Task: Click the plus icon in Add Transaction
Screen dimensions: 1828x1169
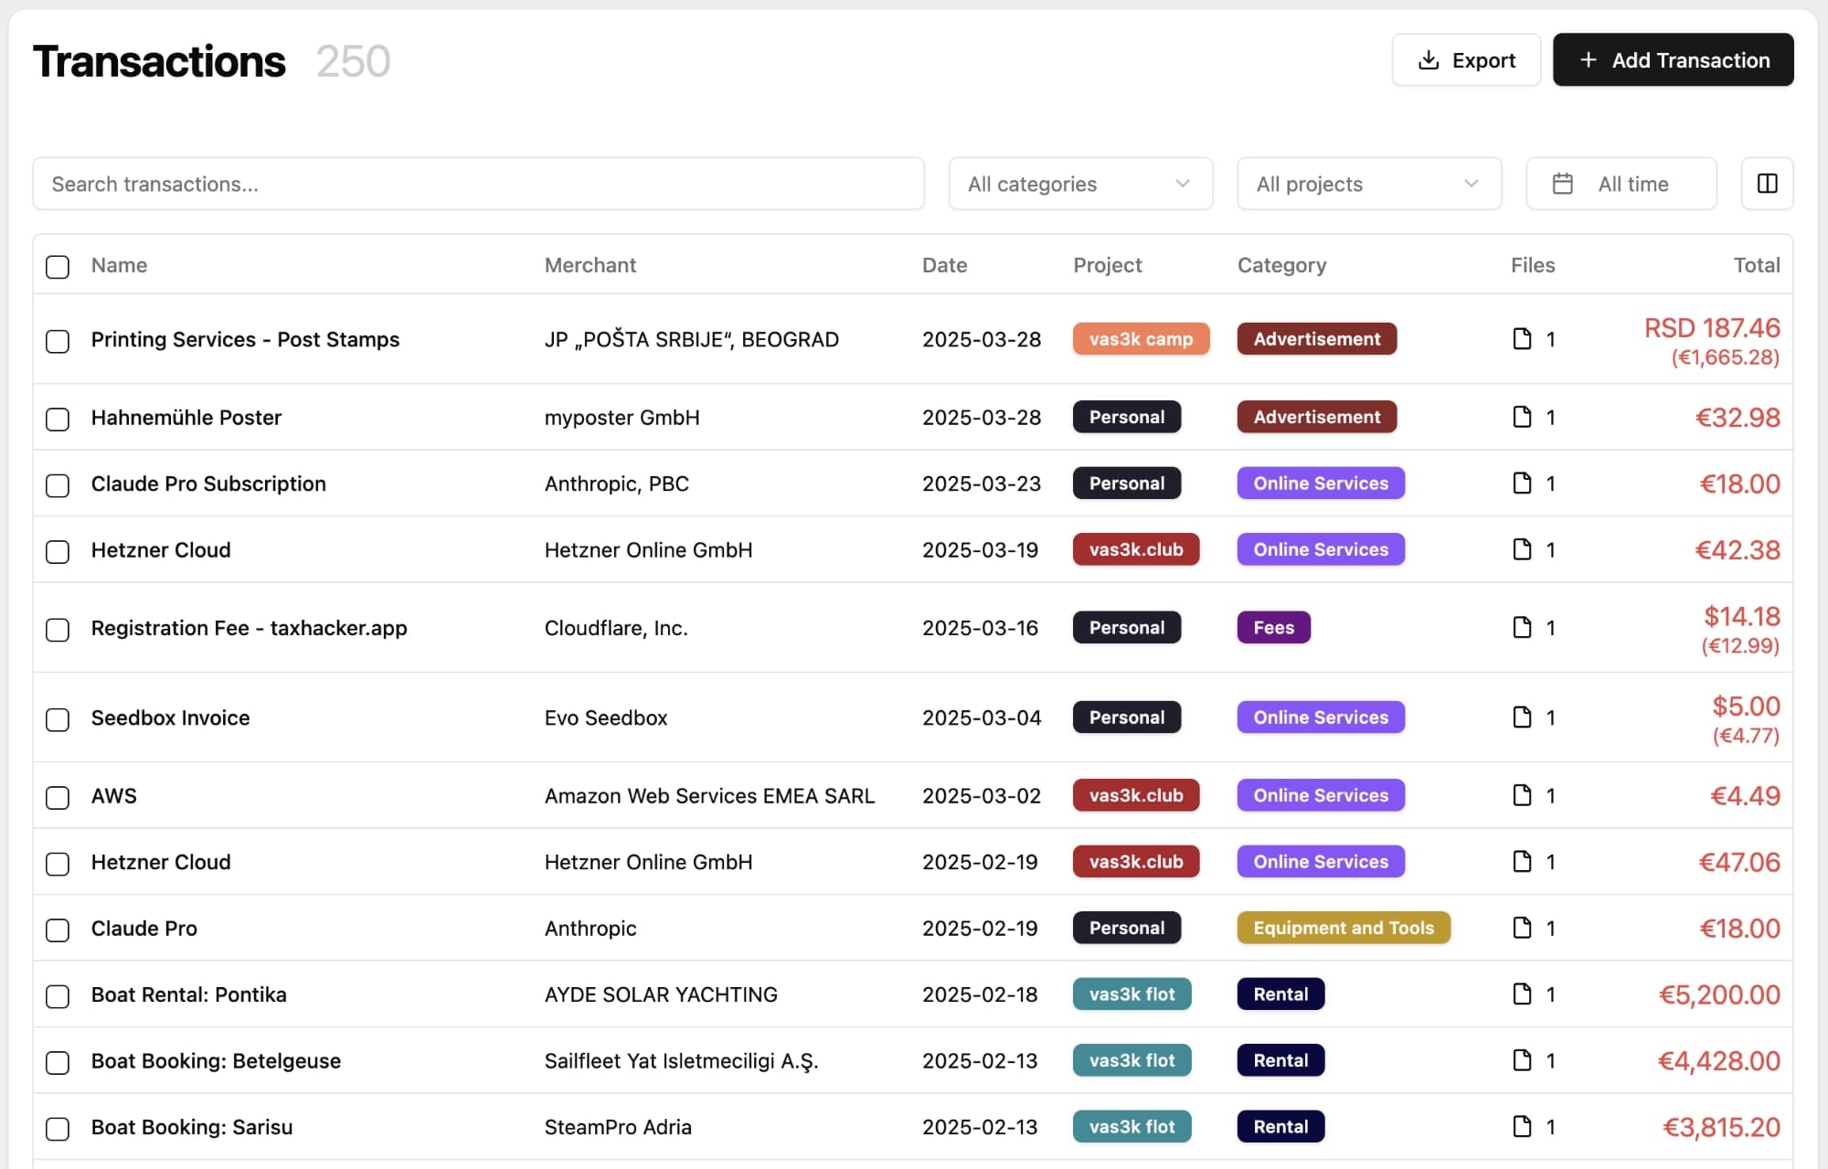Action: (x=1589, y=60)
